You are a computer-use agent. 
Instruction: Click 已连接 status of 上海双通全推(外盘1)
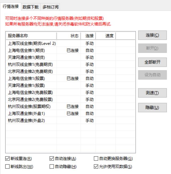(x=73, y=113)
